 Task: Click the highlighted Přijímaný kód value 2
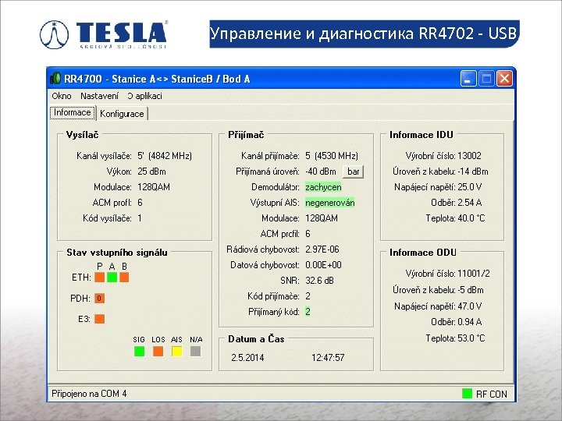[308, 311]
